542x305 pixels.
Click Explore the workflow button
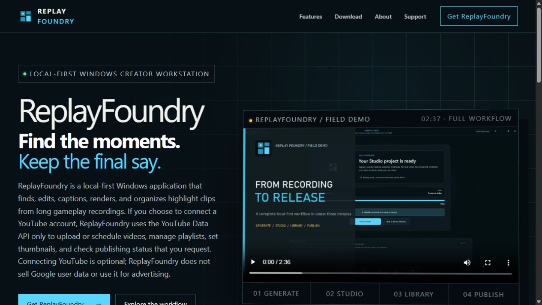[x=156, y=299]
